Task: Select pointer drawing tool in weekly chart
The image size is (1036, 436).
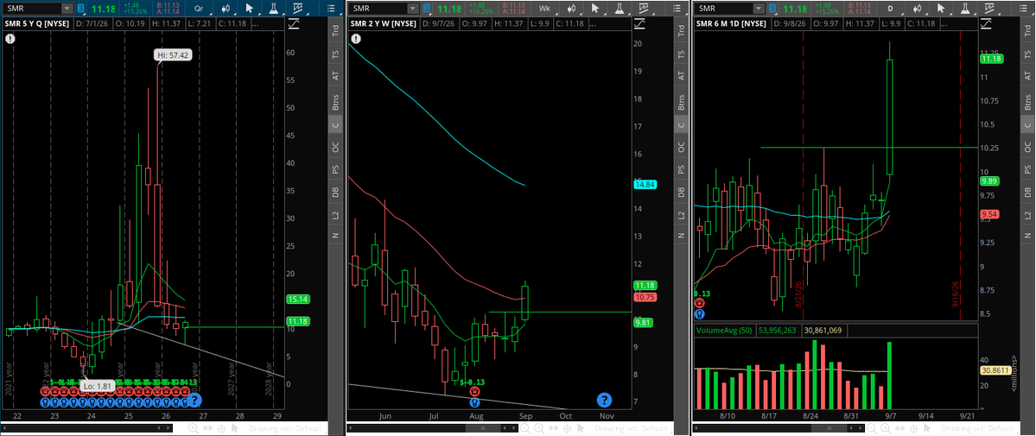Action: click(x=596, y=9)
